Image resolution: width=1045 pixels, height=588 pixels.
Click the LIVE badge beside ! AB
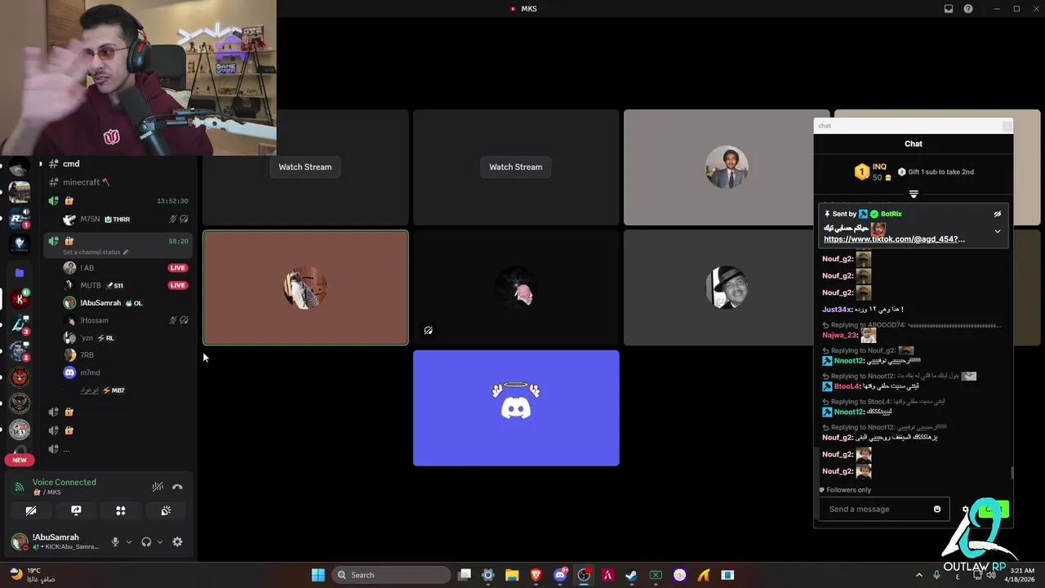click(x=178, y=268)
